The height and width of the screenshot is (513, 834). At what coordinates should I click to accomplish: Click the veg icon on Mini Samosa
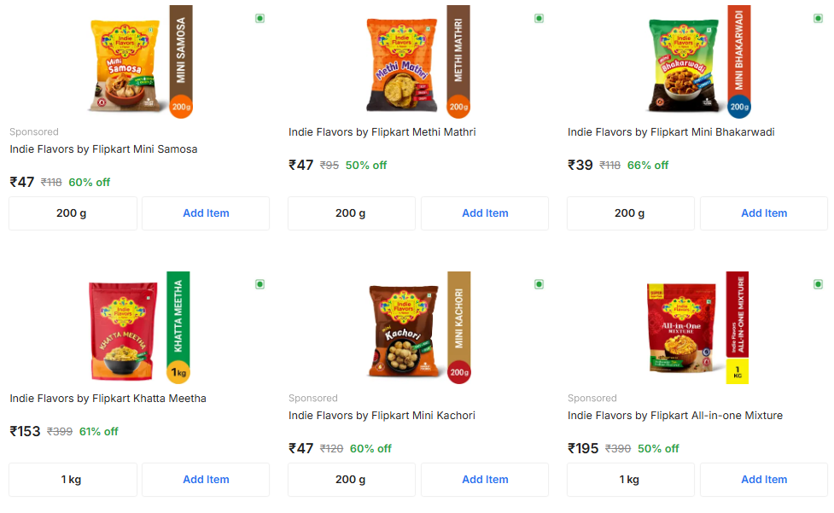260,18
